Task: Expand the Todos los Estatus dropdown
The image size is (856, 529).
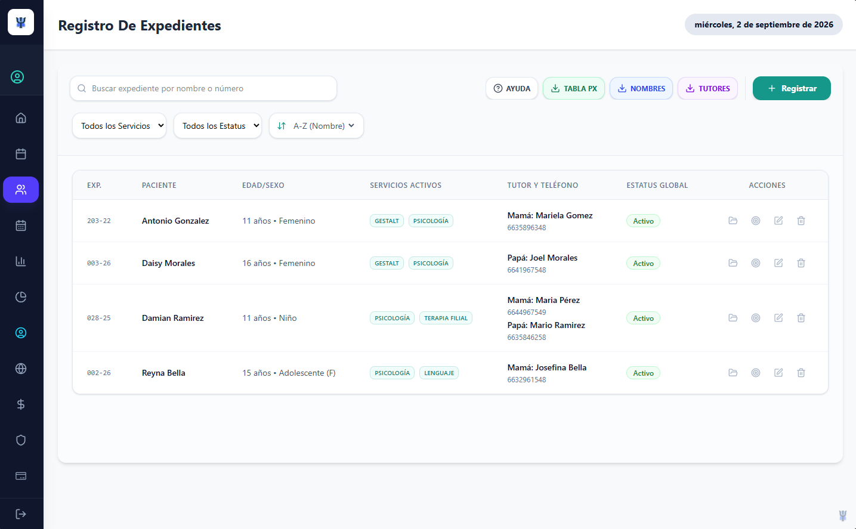Action: click(x=218, y=126)
